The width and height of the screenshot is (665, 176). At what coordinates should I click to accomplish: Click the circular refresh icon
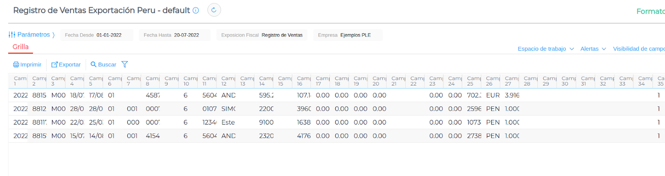click(214, 10)
